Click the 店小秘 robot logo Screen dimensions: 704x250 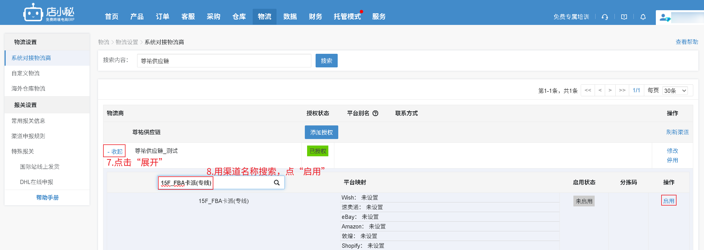click(33, 13)
